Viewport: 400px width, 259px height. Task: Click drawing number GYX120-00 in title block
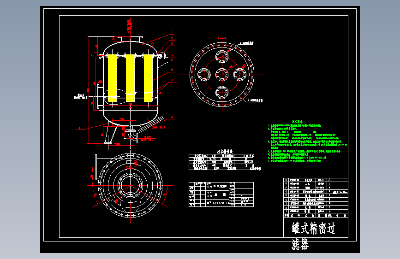[x=221, y=203]
